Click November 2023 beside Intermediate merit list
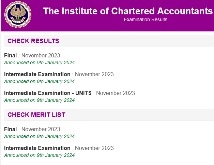The image size is (214, 165). pos(94,148)
